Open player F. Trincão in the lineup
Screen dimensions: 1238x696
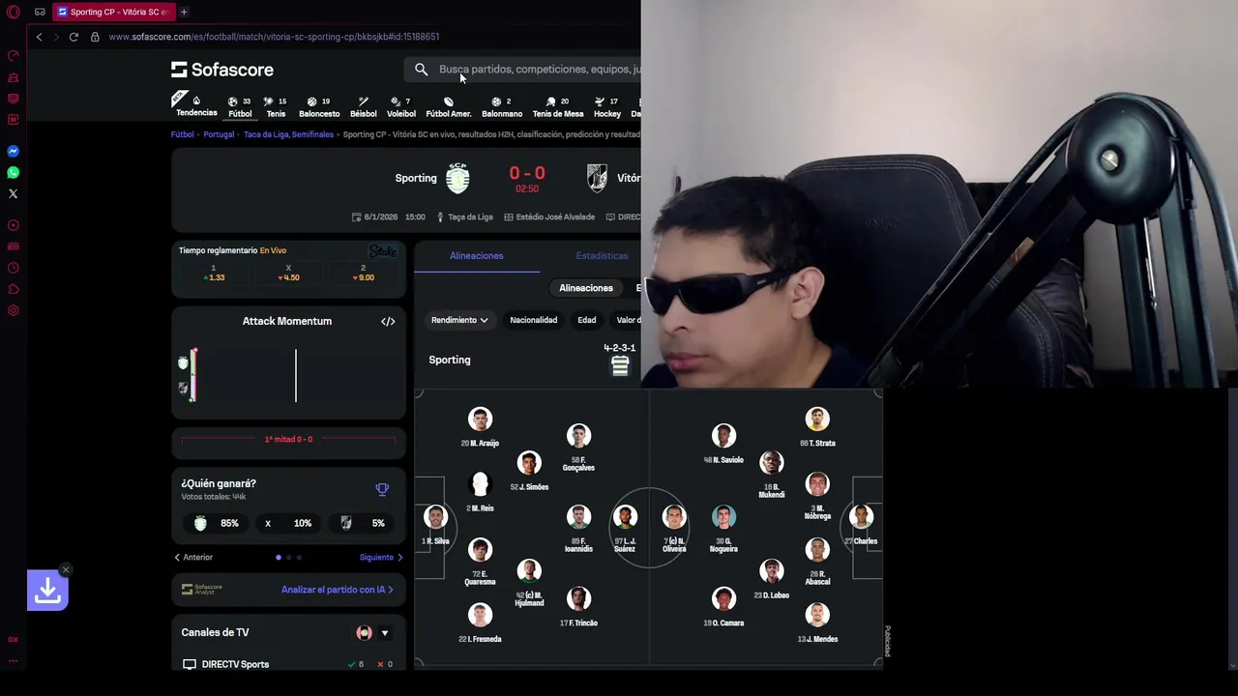(578, 608)
